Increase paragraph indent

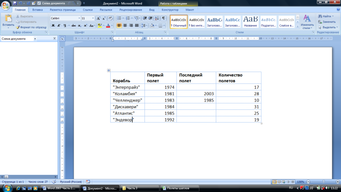[150, 18]
